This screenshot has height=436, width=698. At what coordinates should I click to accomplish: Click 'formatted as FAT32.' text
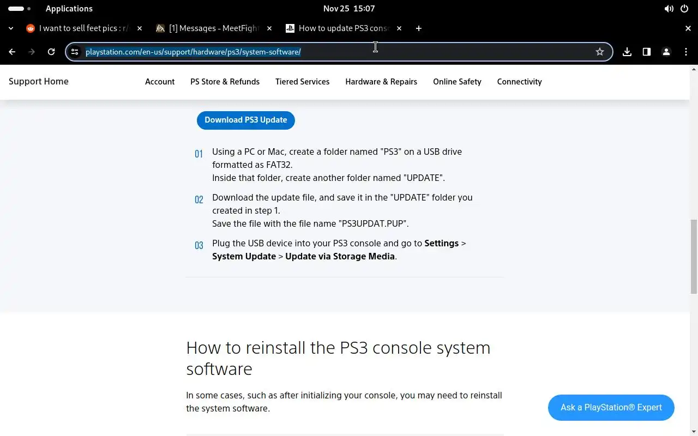click(252, 165)
